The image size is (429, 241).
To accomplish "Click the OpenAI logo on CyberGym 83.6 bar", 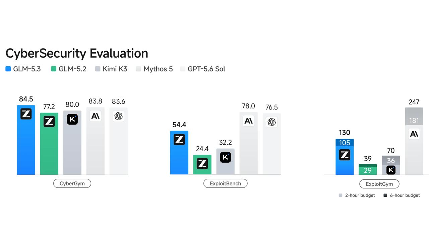I will pos(119,116).
